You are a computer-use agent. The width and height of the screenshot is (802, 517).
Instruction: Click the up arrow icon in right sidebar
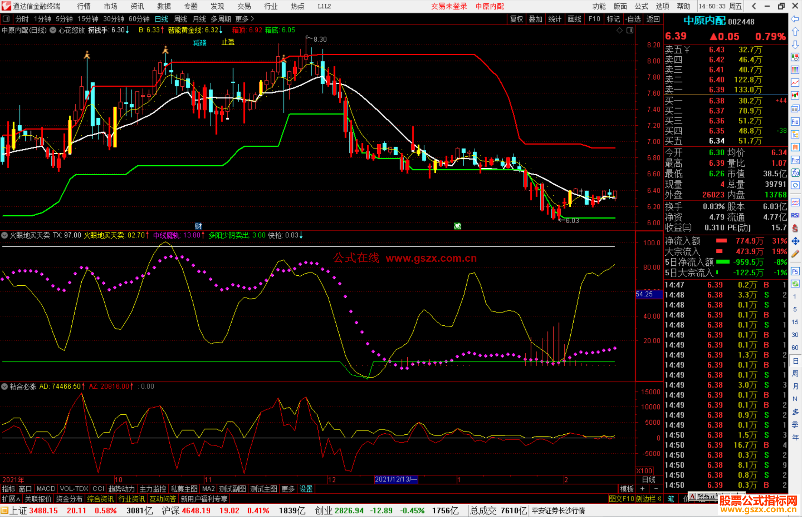[795, 32]
